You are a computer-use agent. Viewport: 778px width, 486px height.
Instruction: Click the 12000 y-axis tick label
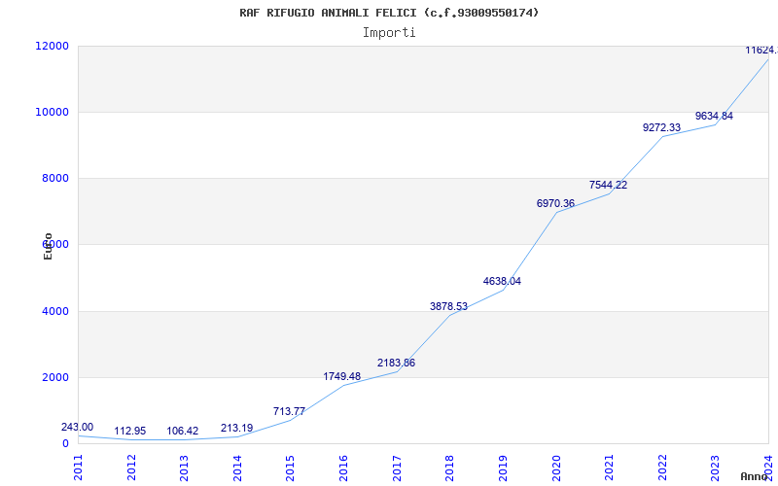coord(52,46)
